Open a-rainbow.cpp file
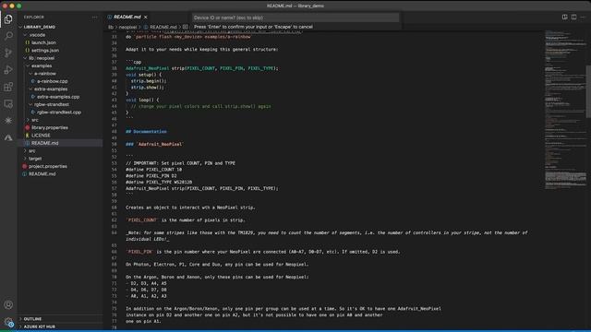The height and width of the screenshot is (332, 591). tap(53, 81)
